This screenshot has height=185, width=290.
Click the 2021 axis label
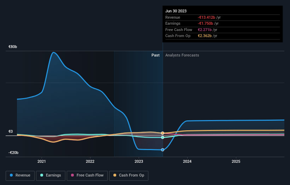point(42,161)
